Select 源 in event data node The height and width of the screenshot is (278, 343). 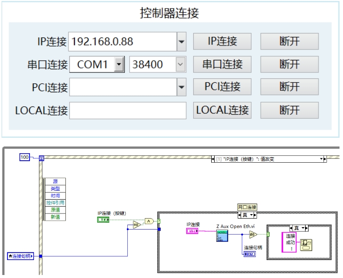tap(55, 181)
